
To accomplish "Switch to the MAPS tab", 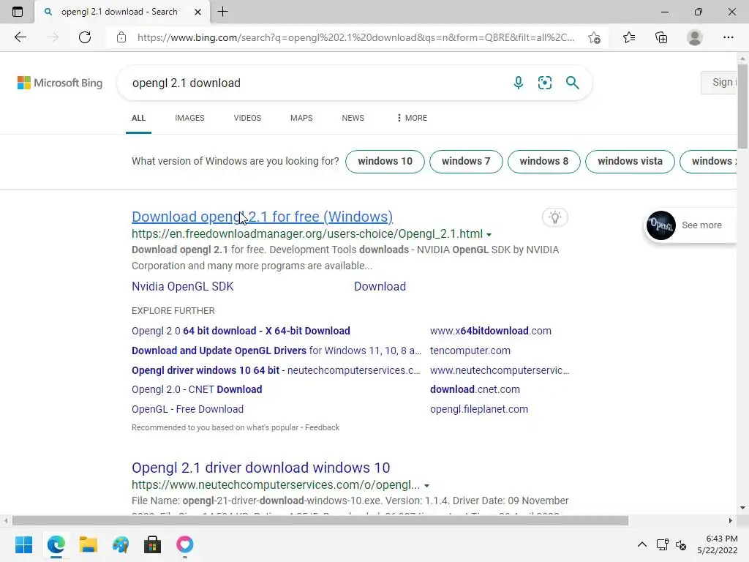I will pyautogui.click(x=301, y=118).
